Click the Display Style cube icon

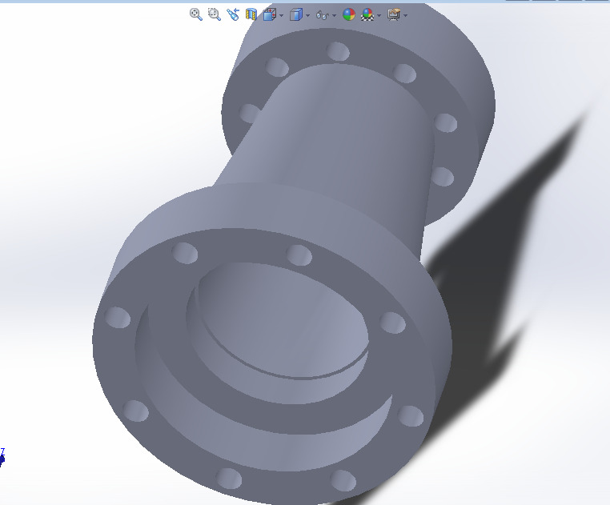click(x=296, y=14)
